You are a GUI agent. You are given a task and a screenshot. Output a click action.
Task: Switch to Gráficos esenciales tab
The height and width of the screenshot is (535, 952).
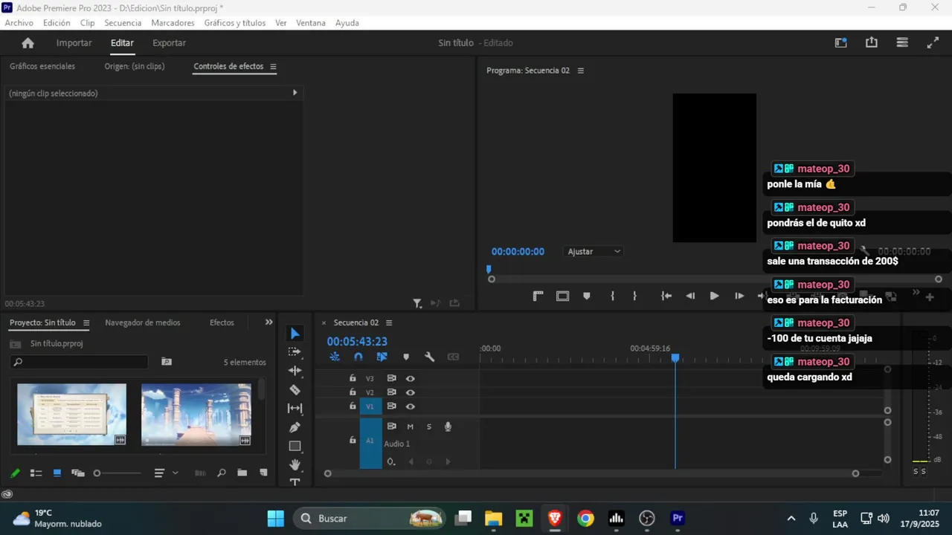click(x=42, y=66)
